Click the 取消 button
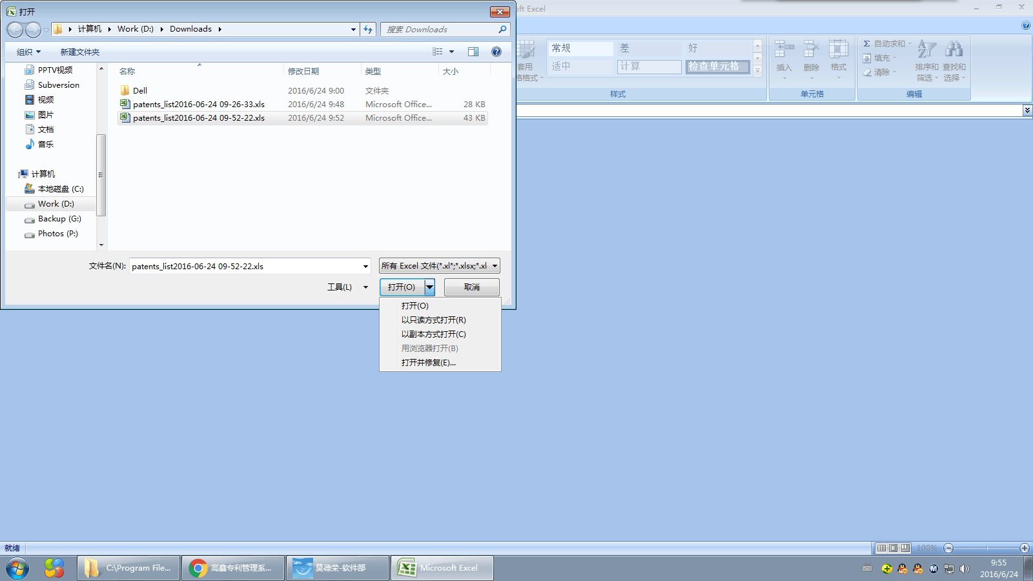The width and height of the screenshot is (1033, 581). point(471,287)
